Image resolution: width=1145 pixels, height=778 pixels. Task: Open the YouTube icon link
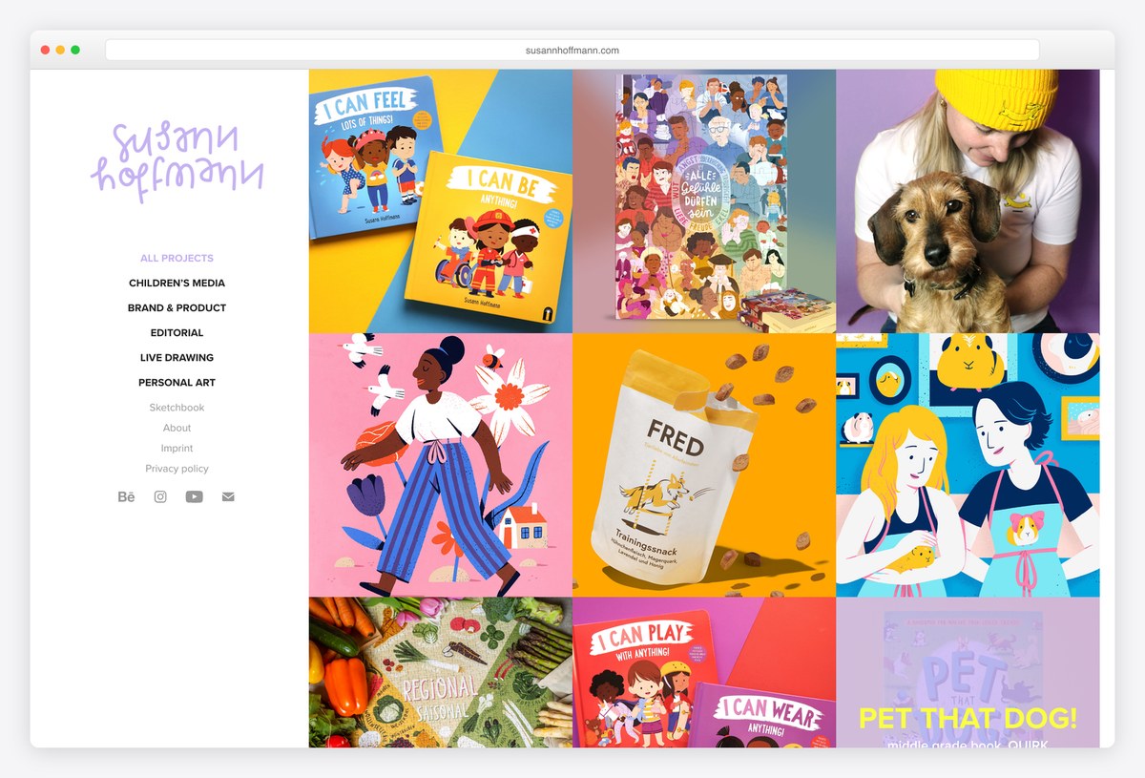[x=195, y=496]
